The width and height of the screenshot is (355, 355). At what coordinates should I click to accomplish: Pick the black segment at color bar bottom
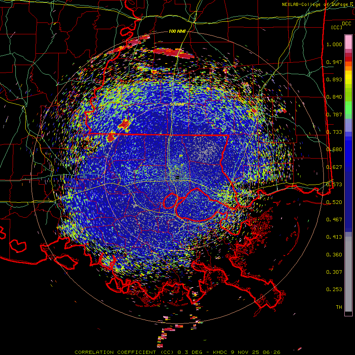click(348, 313)
